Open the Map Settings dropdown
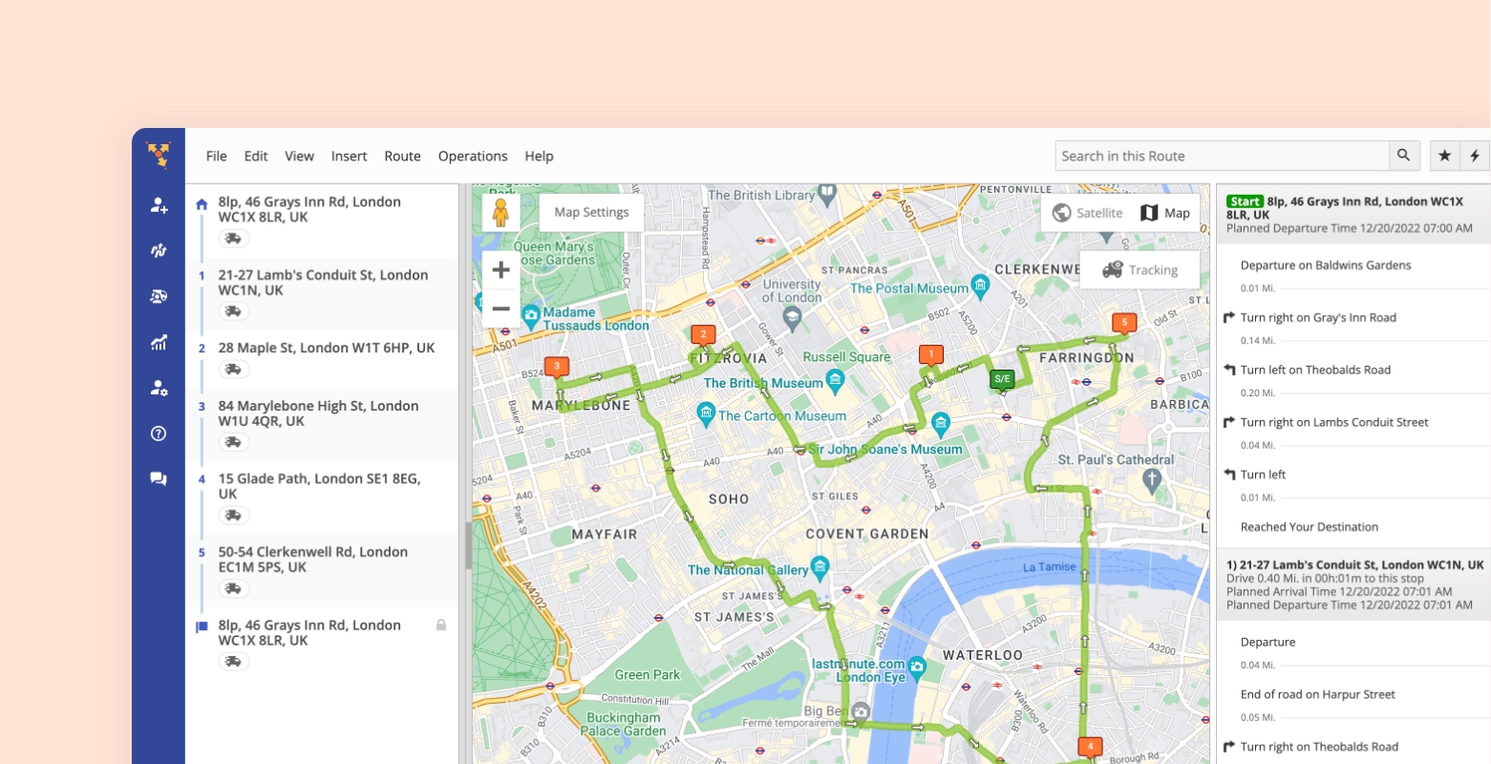This screenshot has width=1491, height=764. point(590,211)
